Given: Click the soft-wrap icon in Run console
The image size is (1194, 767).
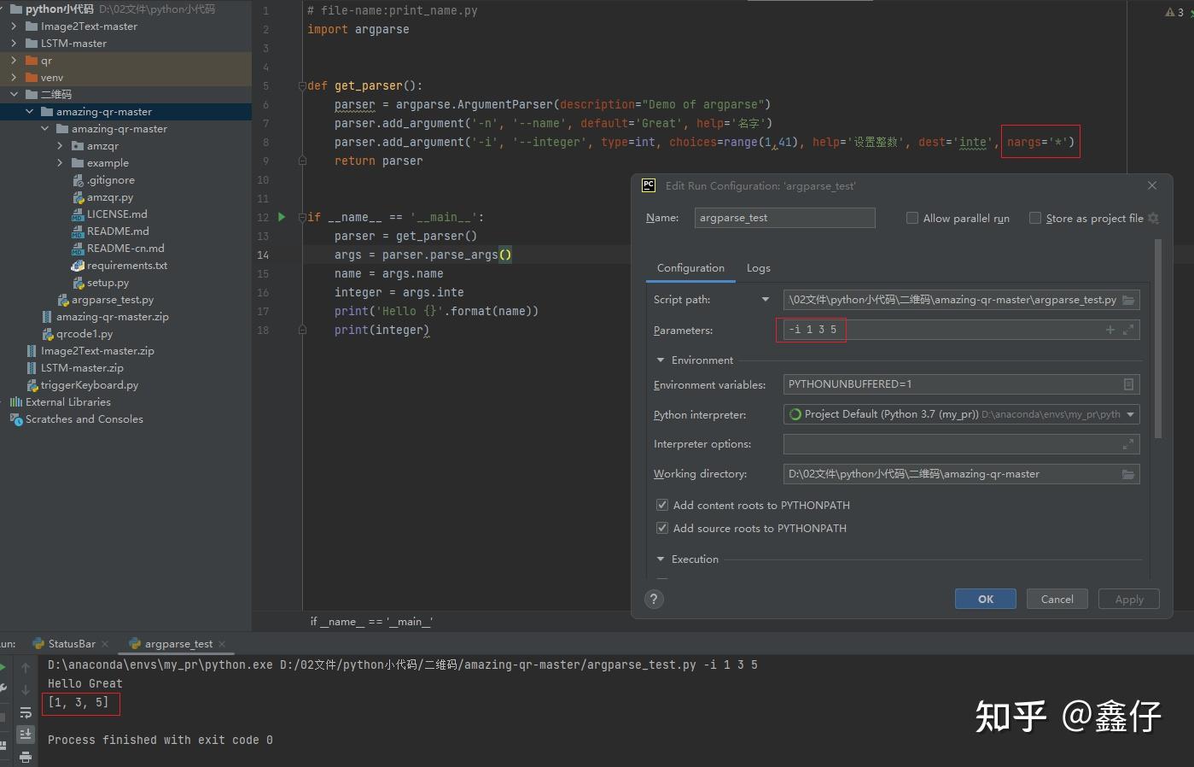Looking at the screenshot, I should point(26,712).
